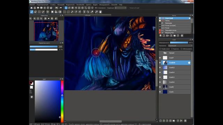Click the Navigator preview thumbnail

tap(46, 31)
